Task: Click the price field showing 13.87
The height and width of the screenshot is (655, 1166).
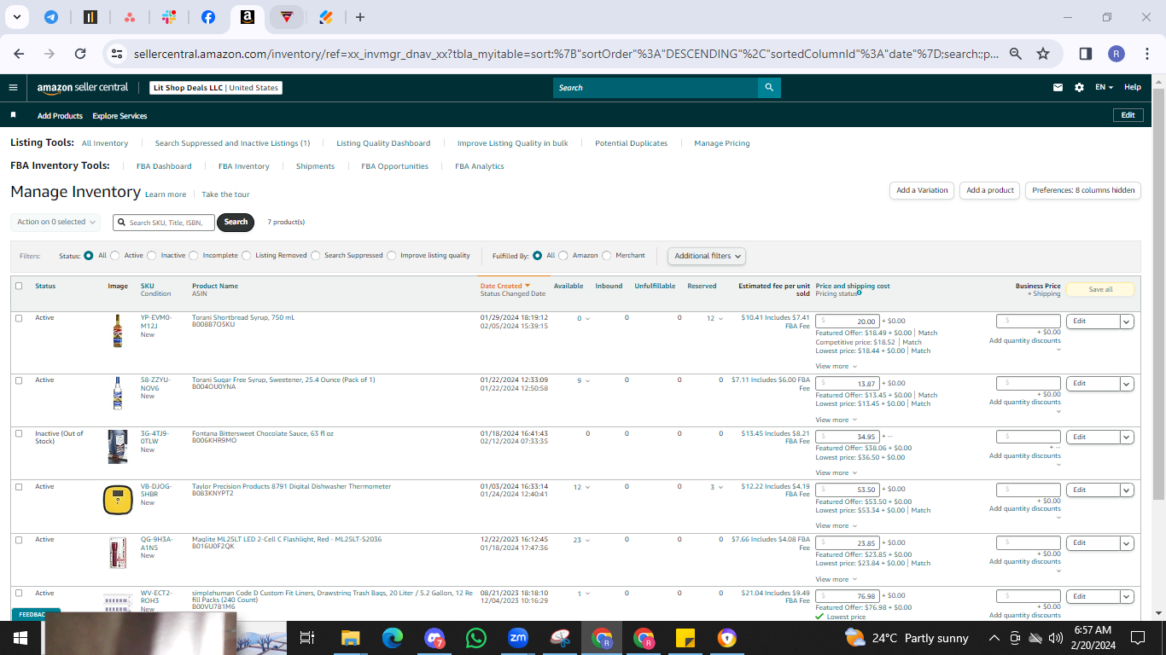Action: (847, 384)
